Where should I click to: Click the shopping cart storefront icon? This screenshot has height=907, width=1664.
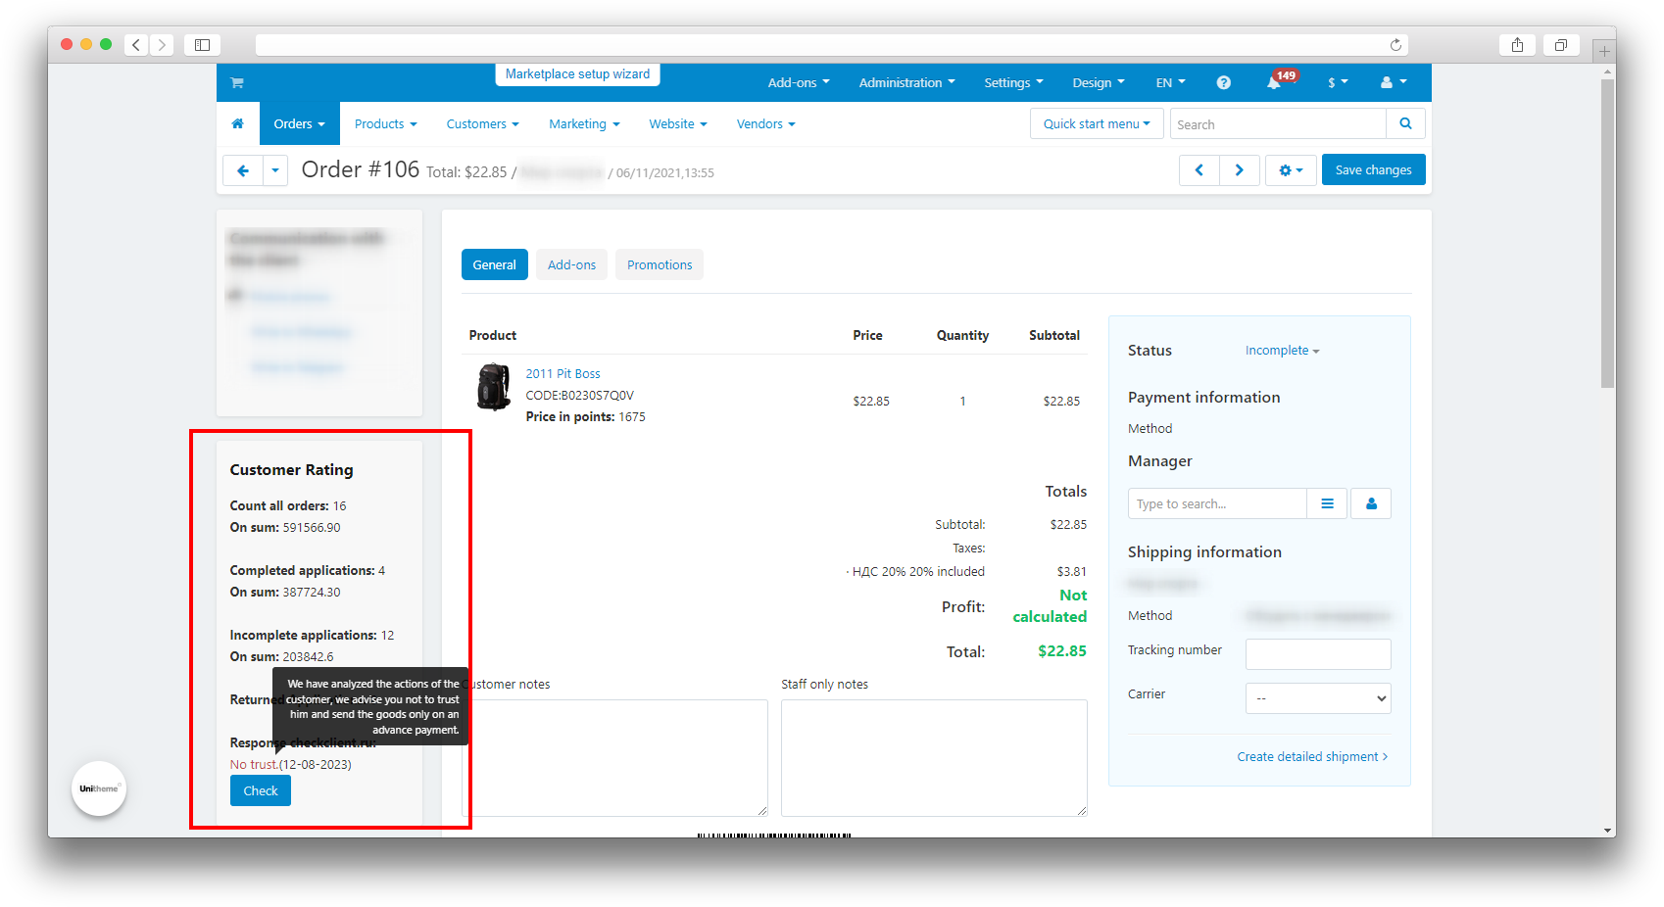tap(237, 83)
